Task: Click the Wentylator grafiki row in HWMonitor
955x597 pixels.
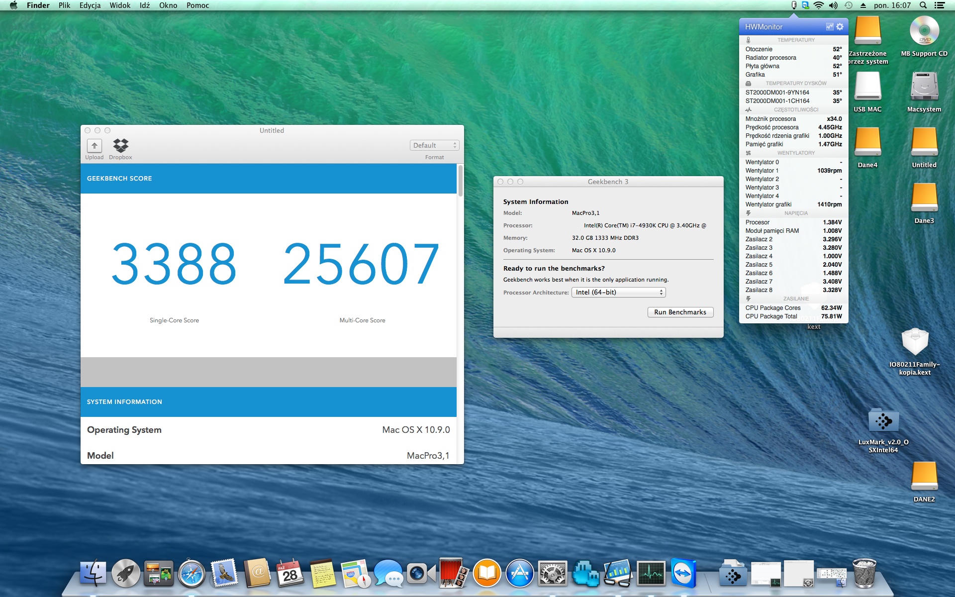Action: [793, 204]
